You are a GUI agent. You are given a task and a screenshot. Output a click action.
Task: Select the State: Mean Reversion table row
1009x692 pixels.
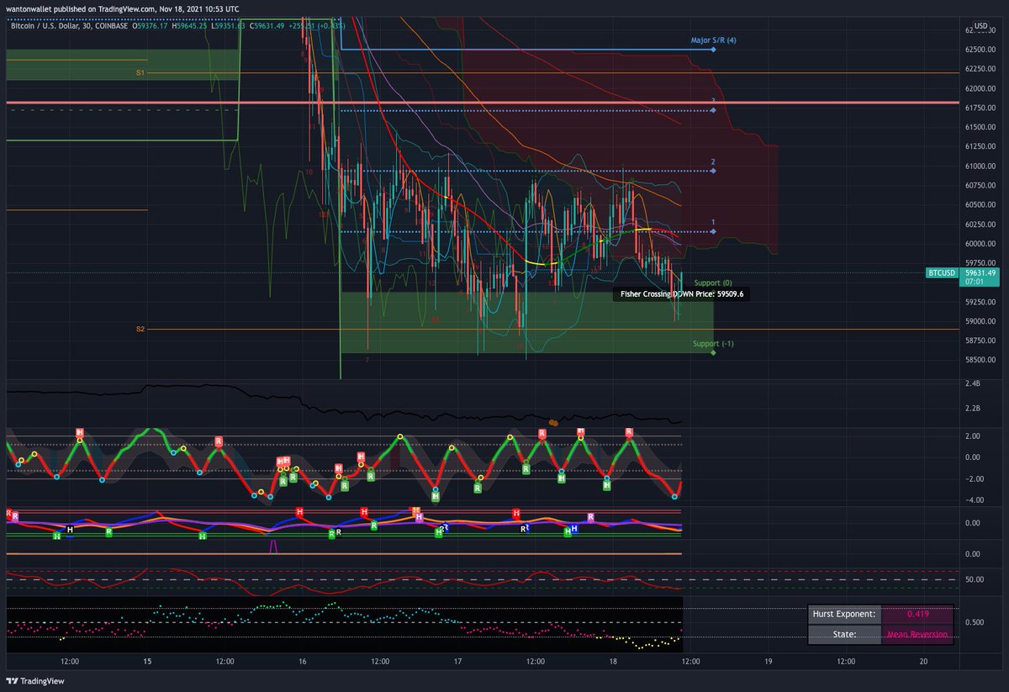879,634
